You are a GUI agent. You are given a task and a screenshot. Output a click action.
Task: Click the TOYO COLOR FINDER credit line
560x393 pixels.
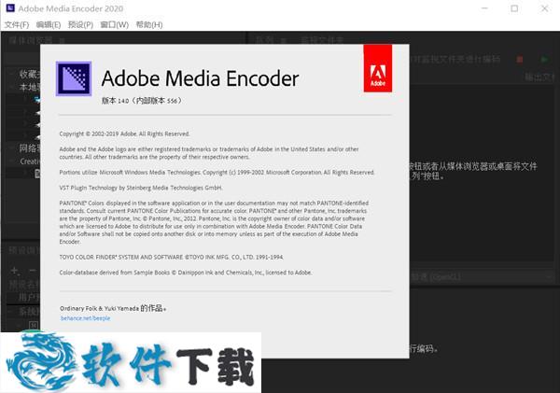(172, 257)
